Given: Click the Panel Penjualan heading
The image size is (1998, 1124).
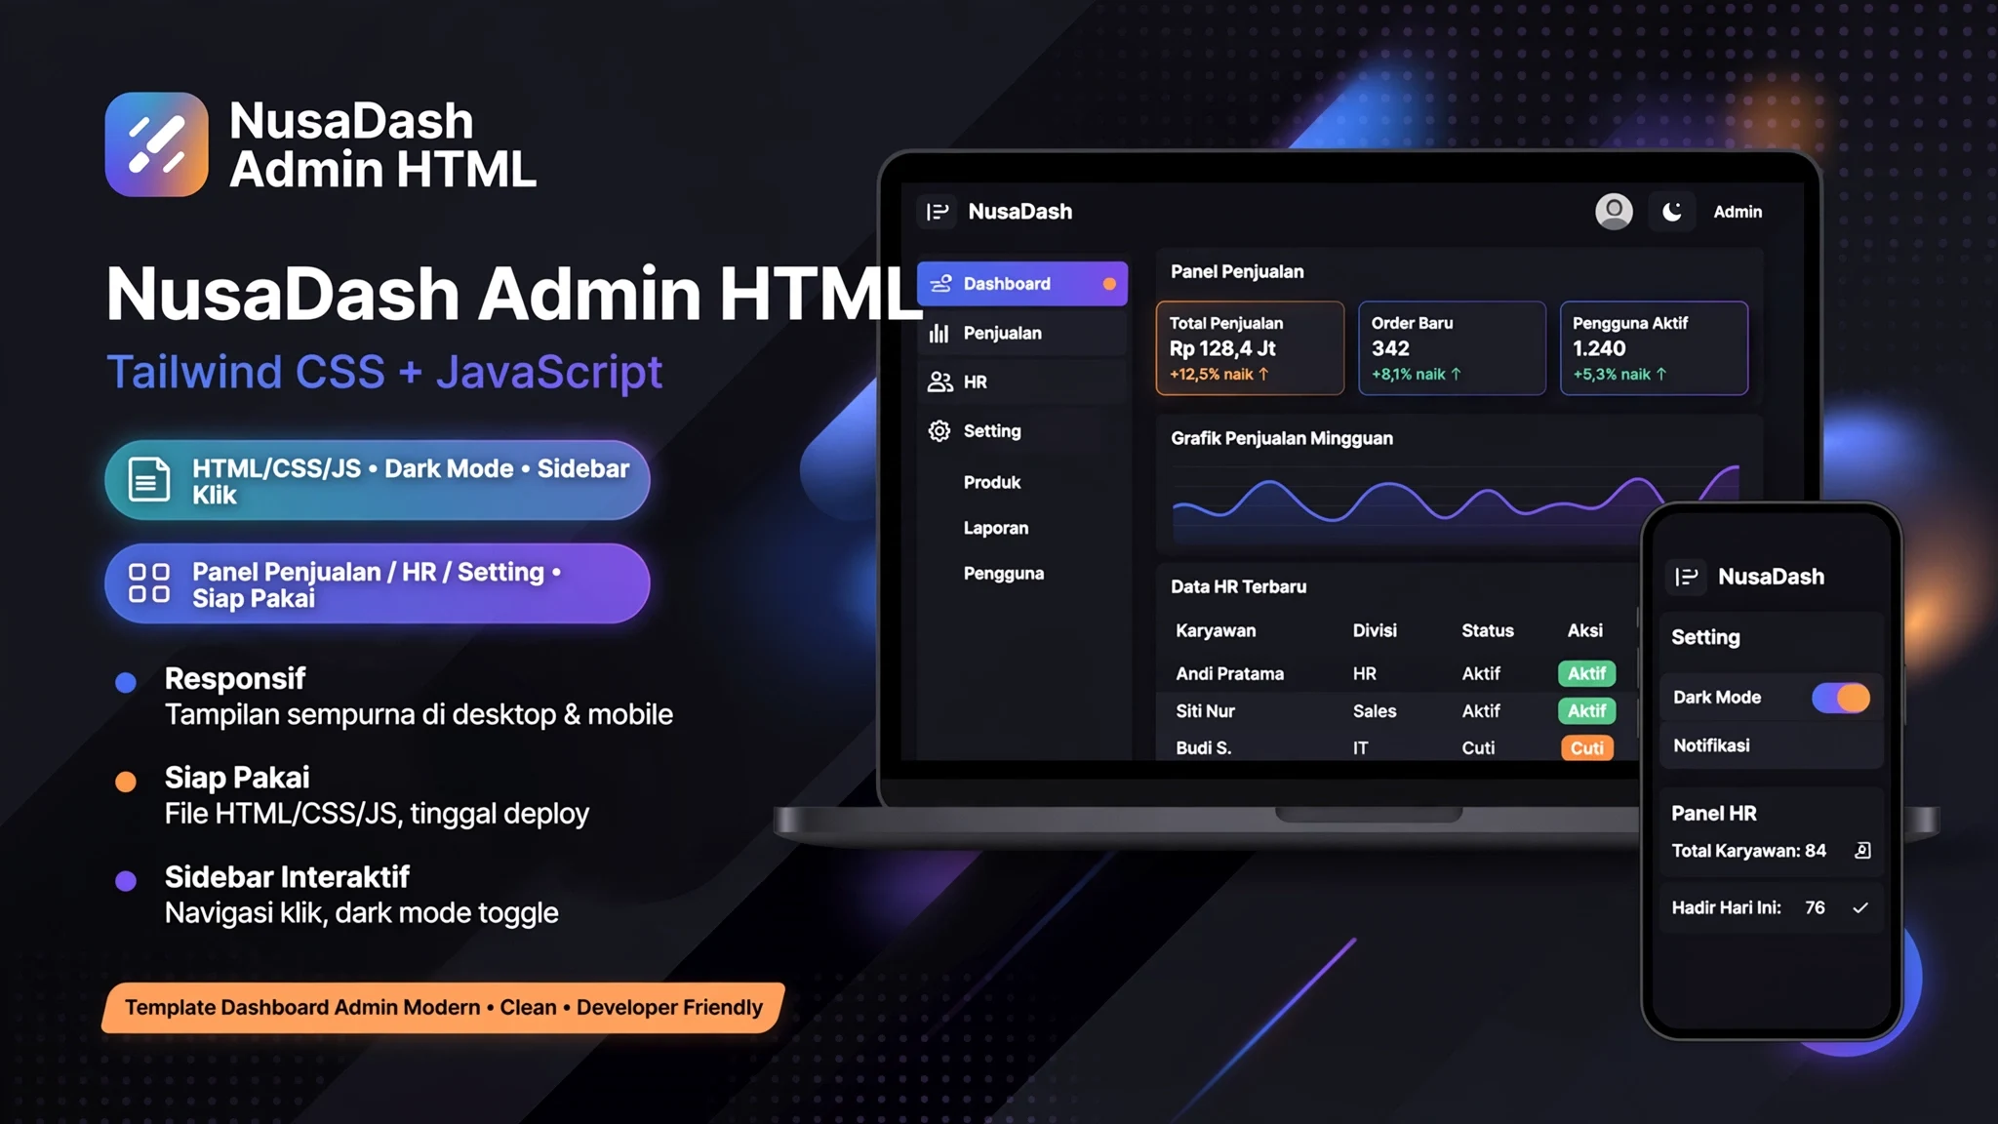Looking at the screenshot, I should (1237, 271).
